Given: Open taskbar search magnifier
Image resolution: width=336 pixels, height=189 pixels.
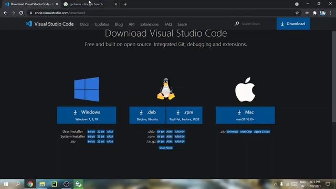Looking at the screenshot, I should (x=18, y=184).
